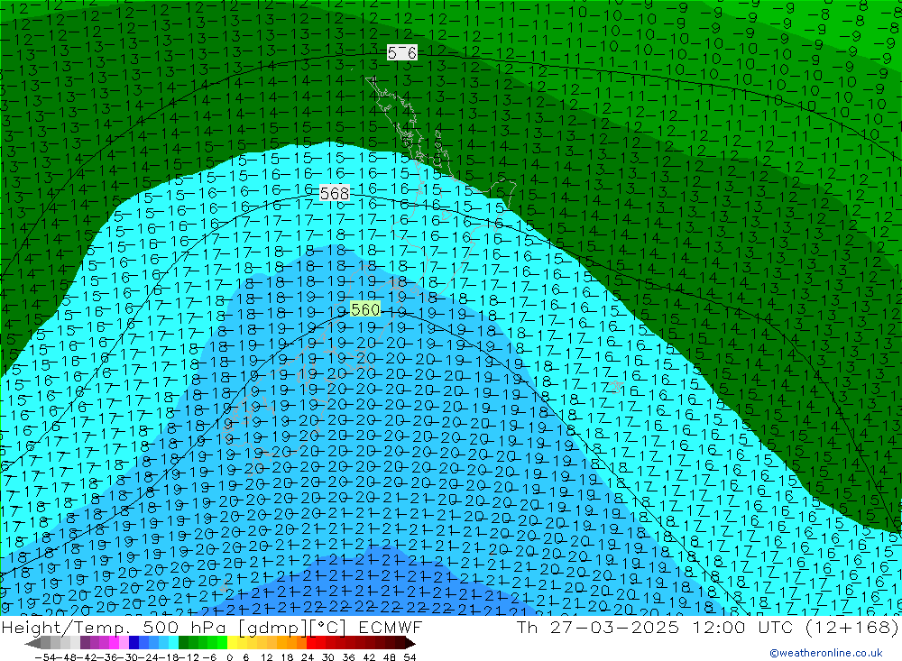Pick the dark blue legend swatch above -30
This screenshot has width=902, height=661.
tap(133, 643)
